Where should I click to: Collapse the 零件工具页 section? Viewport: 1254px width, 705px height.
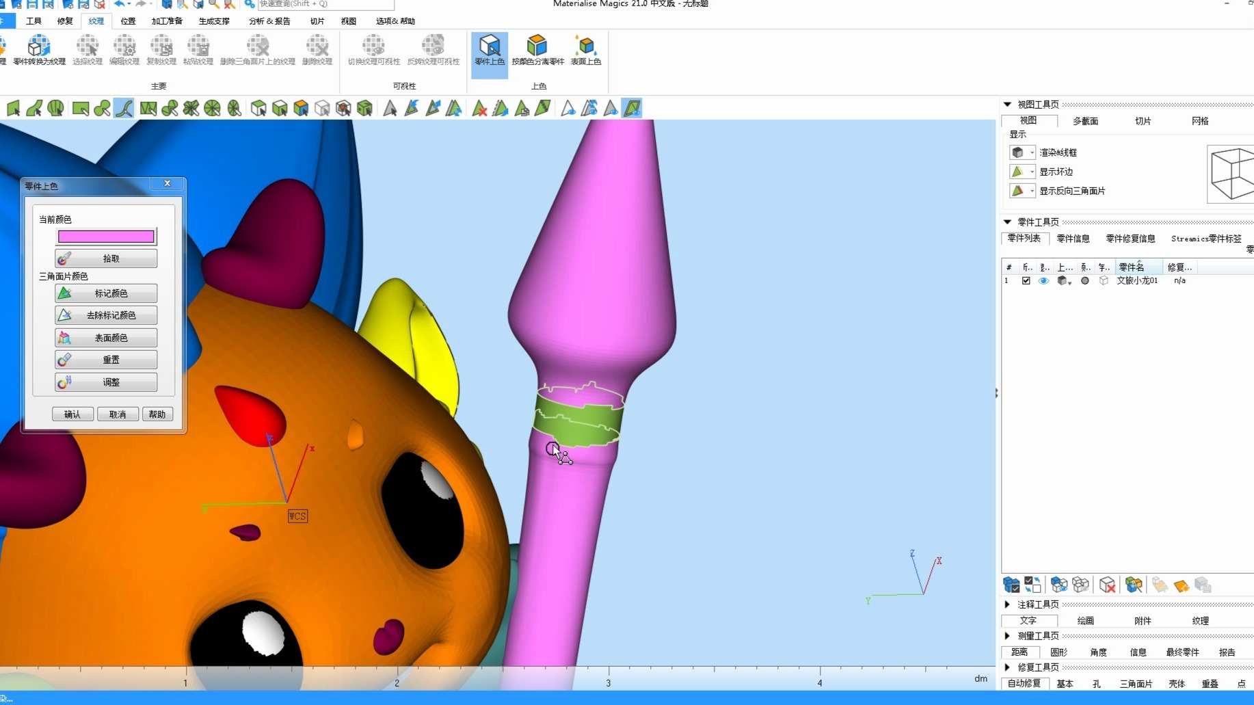pos(1007,222)
